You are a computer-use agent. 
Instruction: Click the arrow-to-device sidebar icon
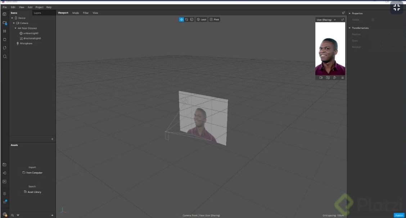point(4,173)
